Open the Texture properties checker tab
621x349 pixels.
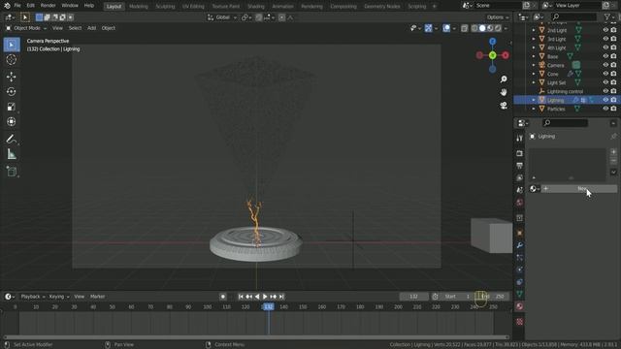(x=520, y=322)
